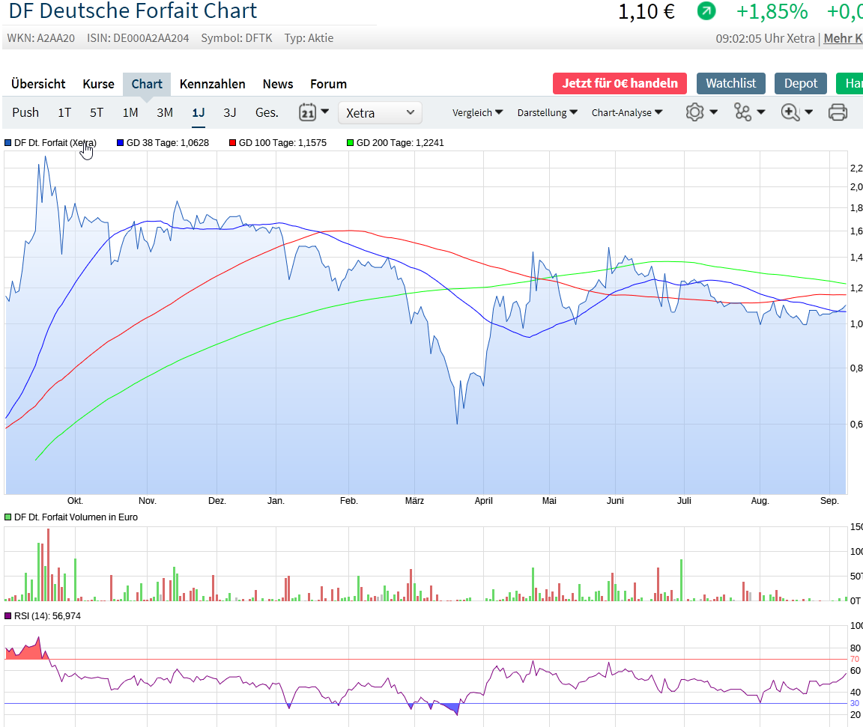Click the WKN: A2AA20 text
The image size is (863, 727).
click(x=40, y=38)
